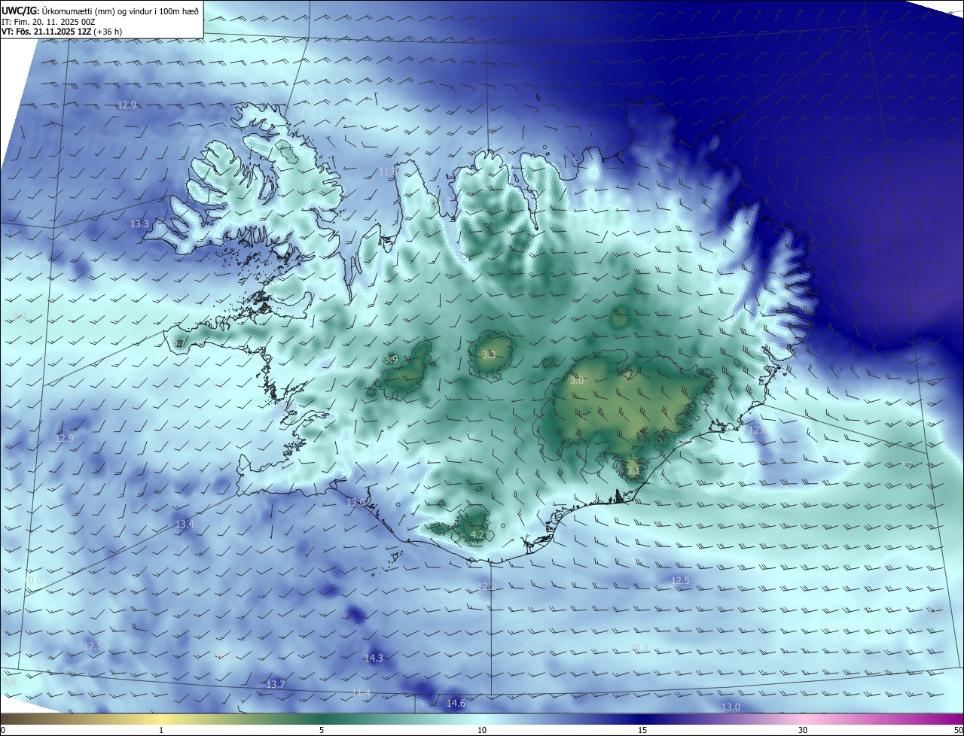Screen dimensions: 964x736
Task: Click the 13.3 value label off the Westfjords
Action: pos(139,224)
